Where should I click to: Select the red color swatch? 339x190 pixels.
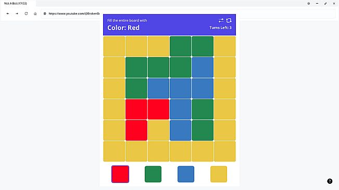tap(120, 174)
